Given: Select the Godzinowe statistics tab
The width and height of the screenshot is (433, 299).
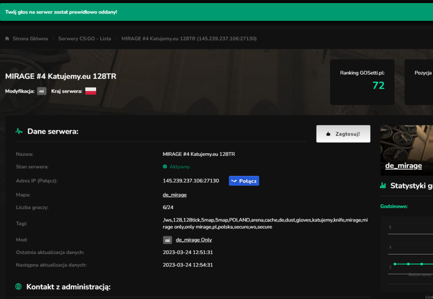Looking at the screenshot, I should point(394,206).
